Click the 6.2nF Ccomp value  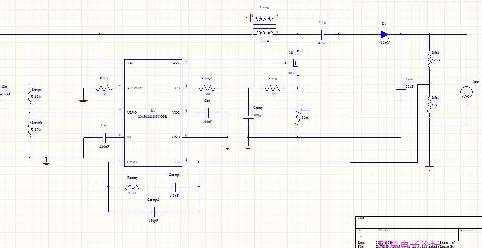[174, 195]
